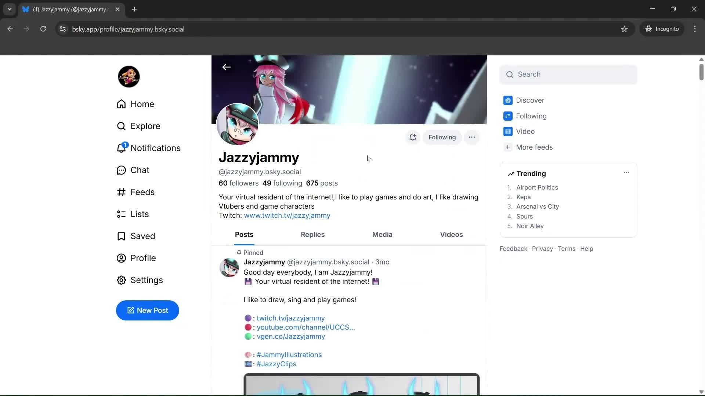
Task: Switch to the Replies tab
Action: tap(312, 234)
